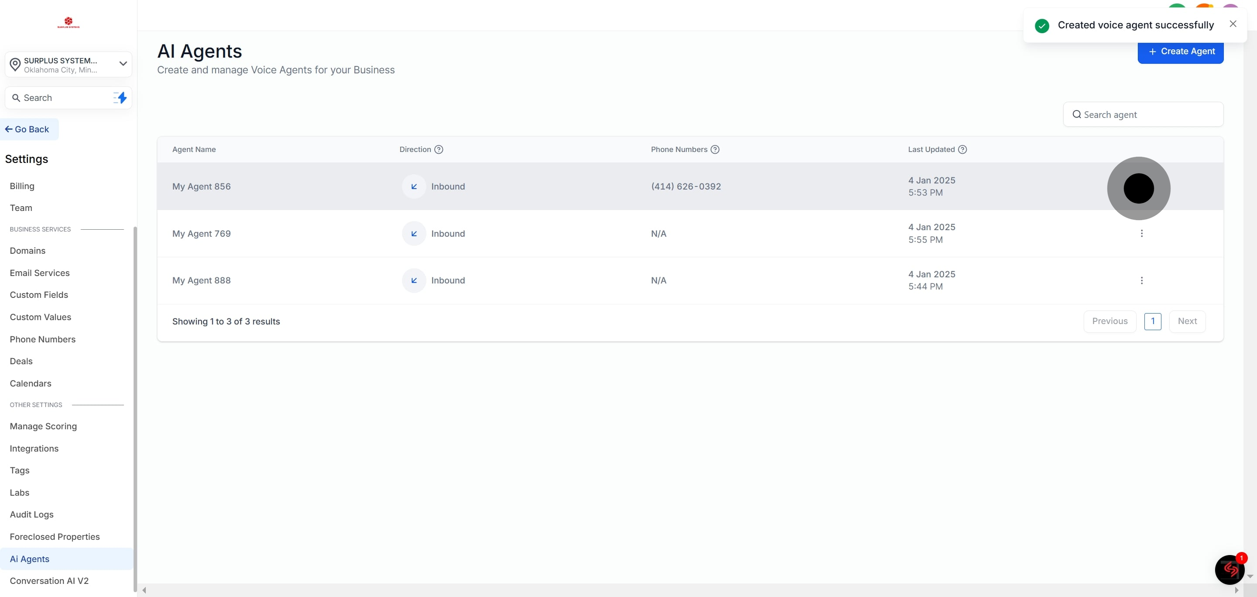
Task: Open the chat widget bubble icon
Action: [x=1229, y=569]
